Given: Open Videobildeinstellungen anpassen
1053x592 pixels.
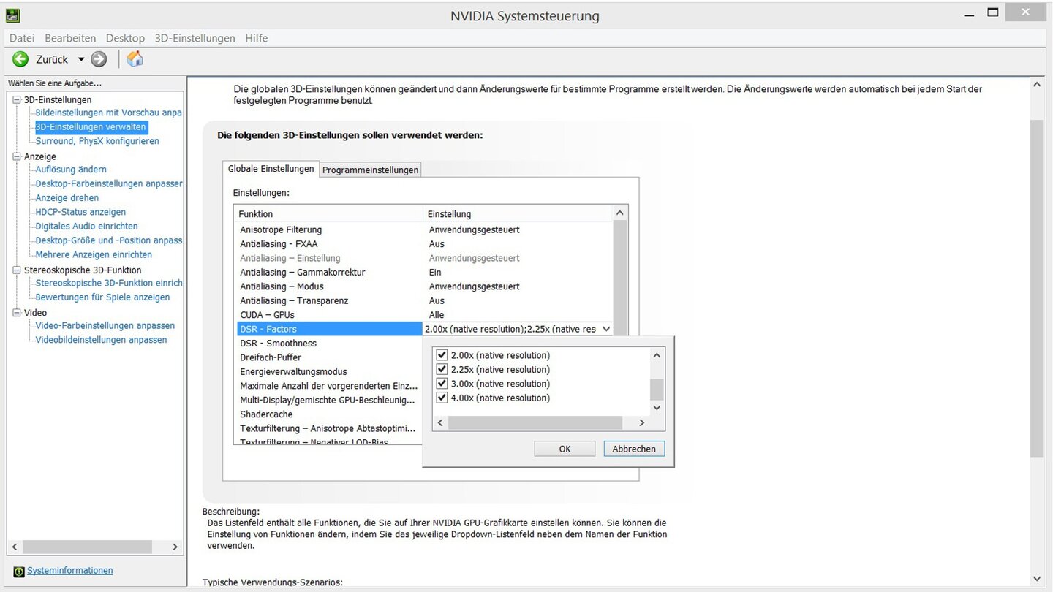Looking at the screenshot, I should coord(101,340).
